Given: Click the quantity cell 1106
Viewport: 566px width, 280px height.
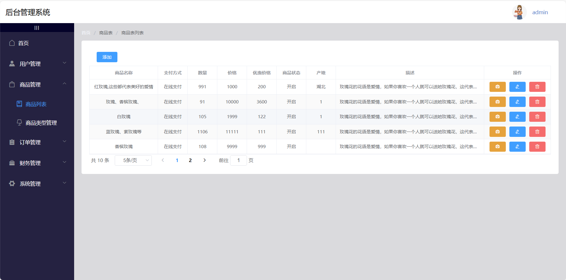Looking at the screenshot, I should tap(203, 132).
